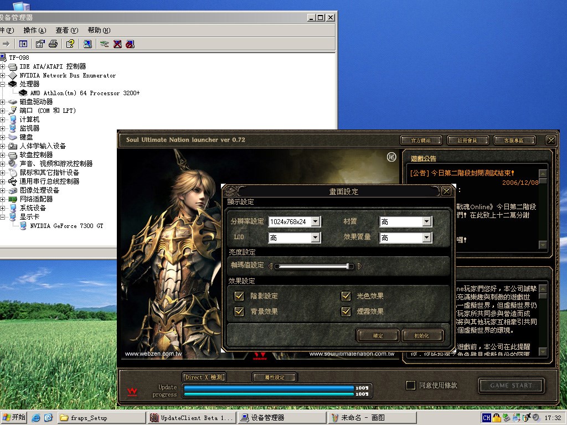The image size is (567, 425).
Task: Switch to UpdateClient Beta in the taskbar
Action: tap(192, 418)
